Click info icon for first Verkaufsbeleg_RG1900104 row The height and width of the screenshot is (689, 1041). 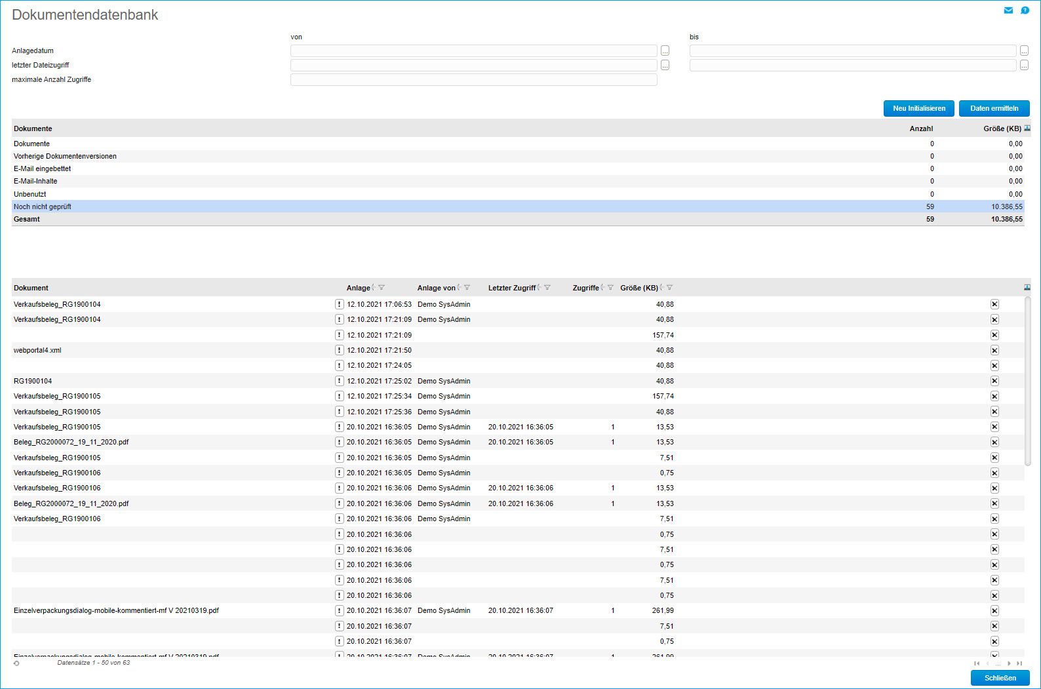pyautogui.click(x=339, y=304)
